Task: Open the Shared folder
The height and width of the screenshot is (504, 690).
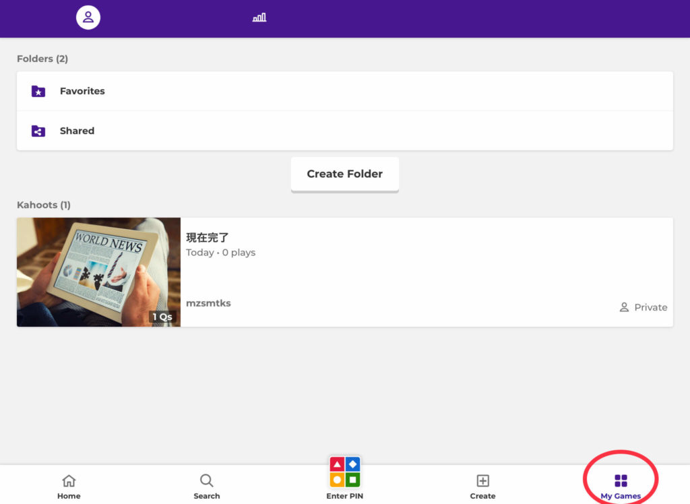Action: click(344, 131)
